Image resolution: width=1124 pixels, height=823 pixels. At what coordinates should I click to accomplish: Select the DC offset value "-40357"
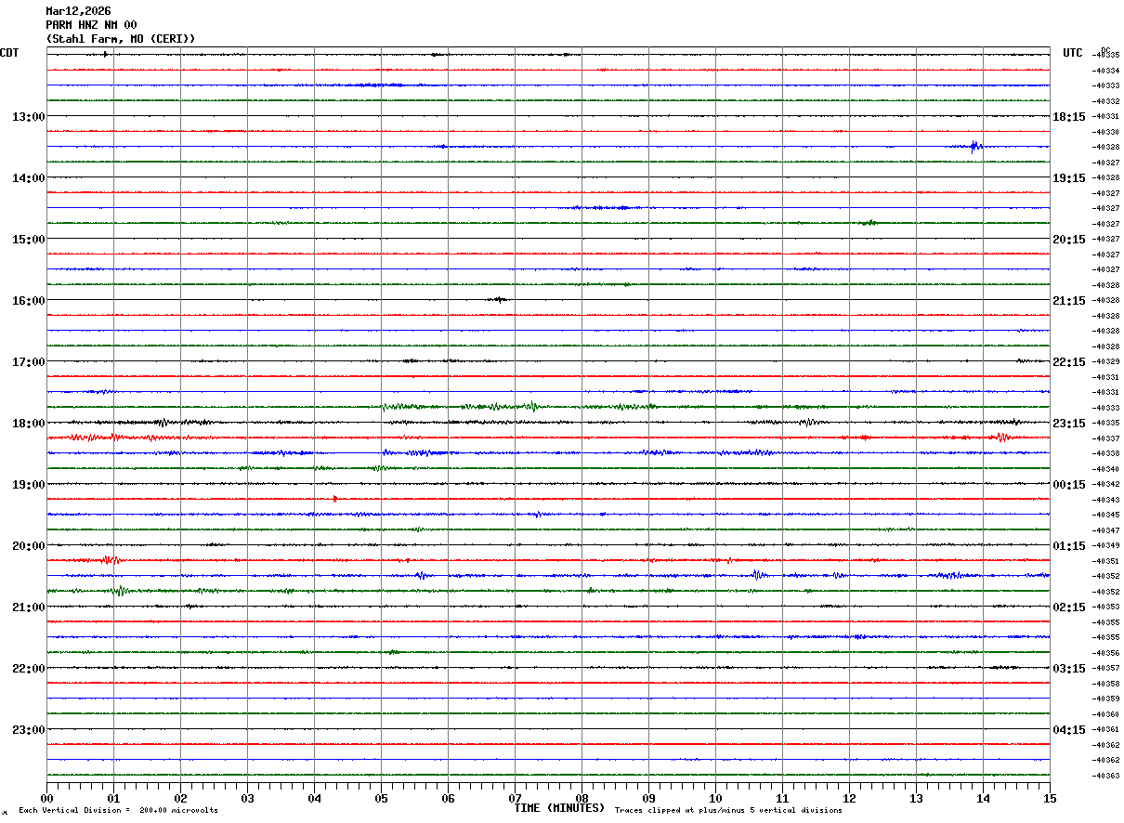coord(1105,668)
